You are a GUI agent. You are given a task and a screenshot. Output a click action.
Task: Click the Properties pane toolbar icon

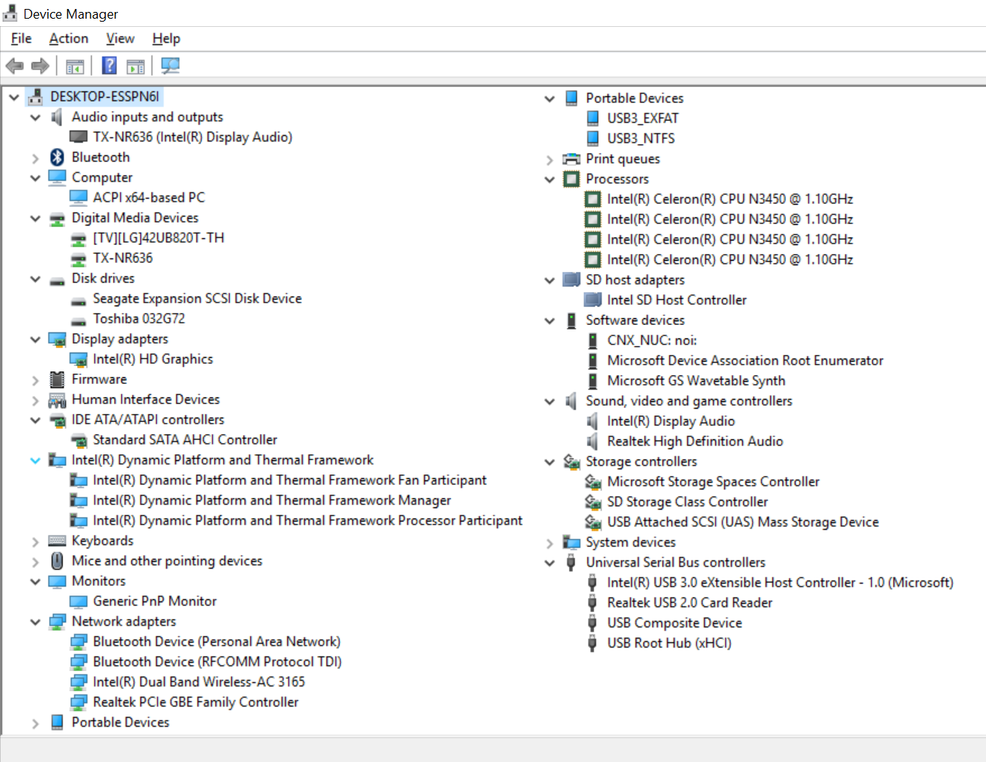coord(135,66)
